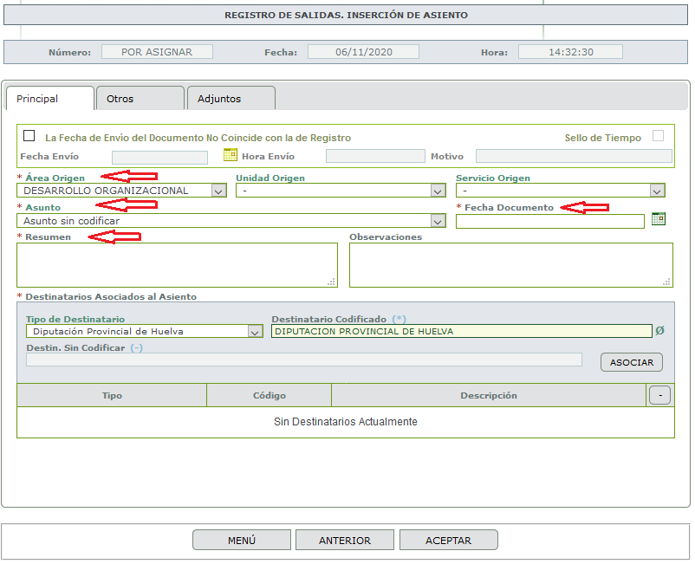This screenshot has width=695, height=564.
Task: Click the Observaciones textarea resize grip
Action: coord(666,282)
